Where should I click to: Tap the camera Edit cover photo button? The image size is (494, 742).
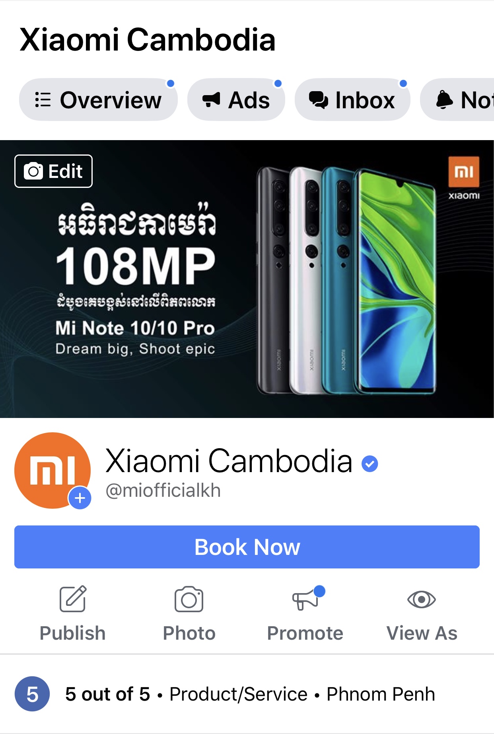(x=54, y=171)
